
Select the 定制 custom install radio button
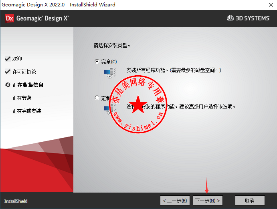pyautogui.click(x=97, y=98)
